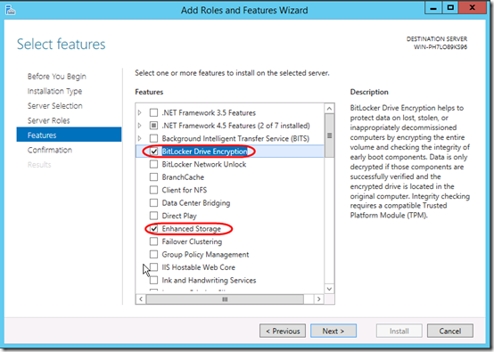Uncheck the Enhanced Storage checkbox
494x352 pixels.
[x=153, y=229]
